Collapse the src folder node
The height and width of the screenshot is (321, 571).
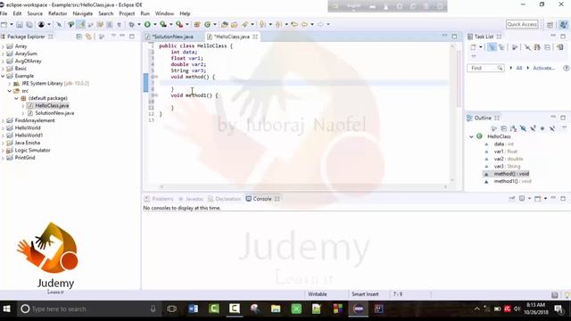[x=10, y=91]
